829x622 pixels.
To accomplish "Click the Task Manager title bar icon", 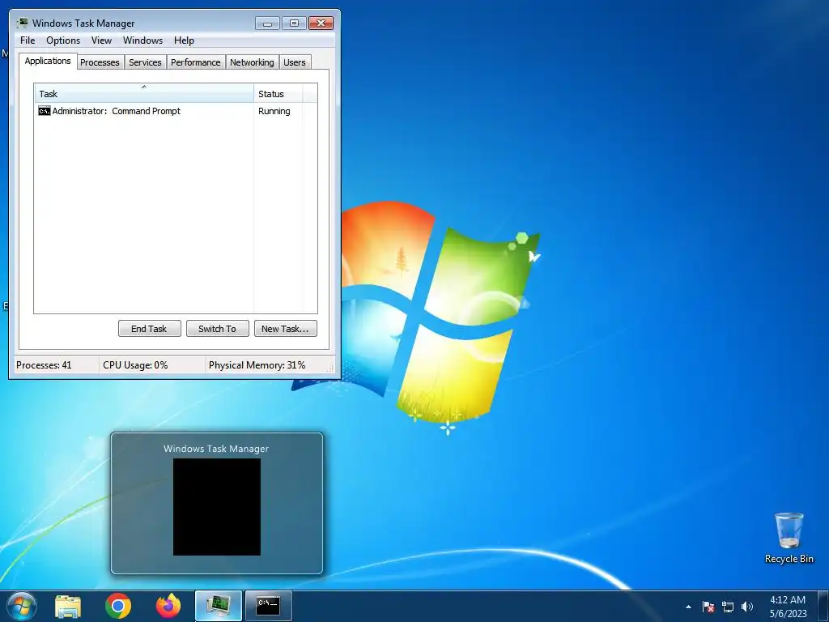I will click(x=22, y=23).
